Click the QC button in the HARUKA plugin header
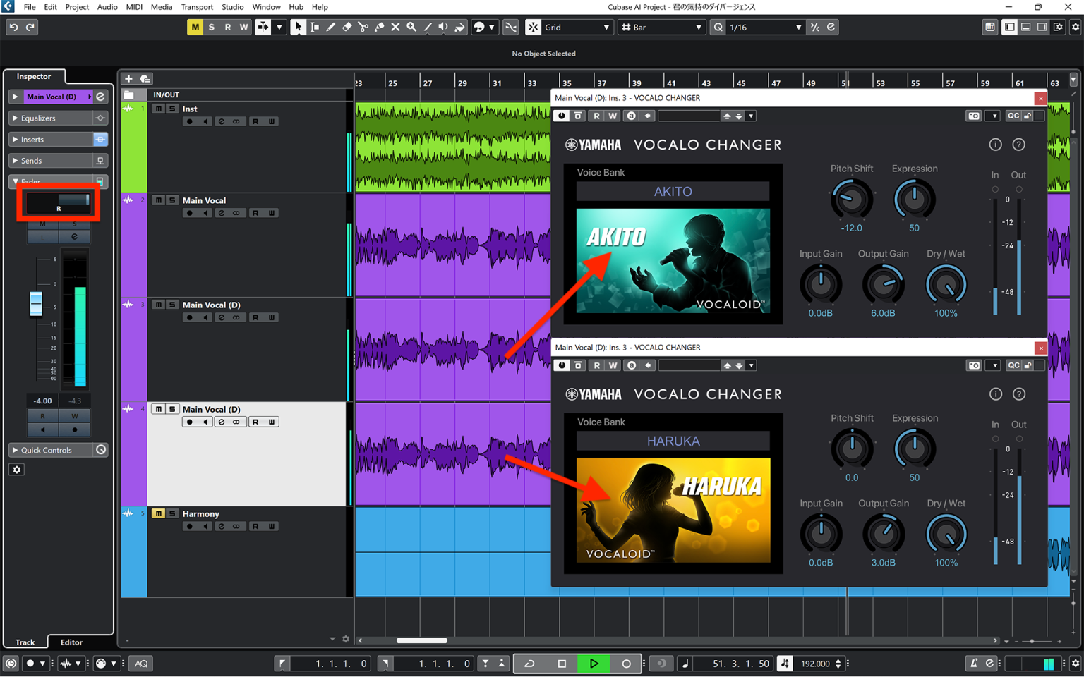This screenshot has width=1084, height=677. click(1013, 365)
